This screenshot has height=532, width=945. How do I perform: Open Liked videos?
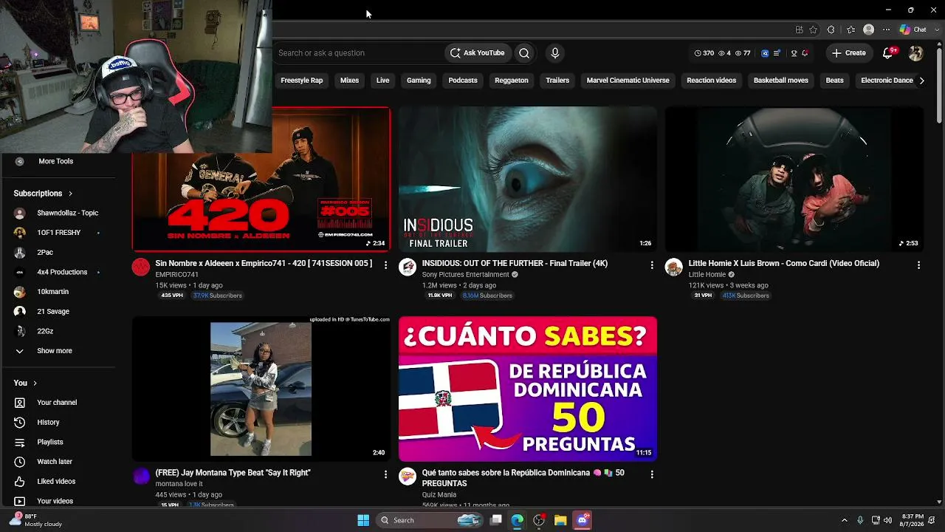click(x=56, y=482)
